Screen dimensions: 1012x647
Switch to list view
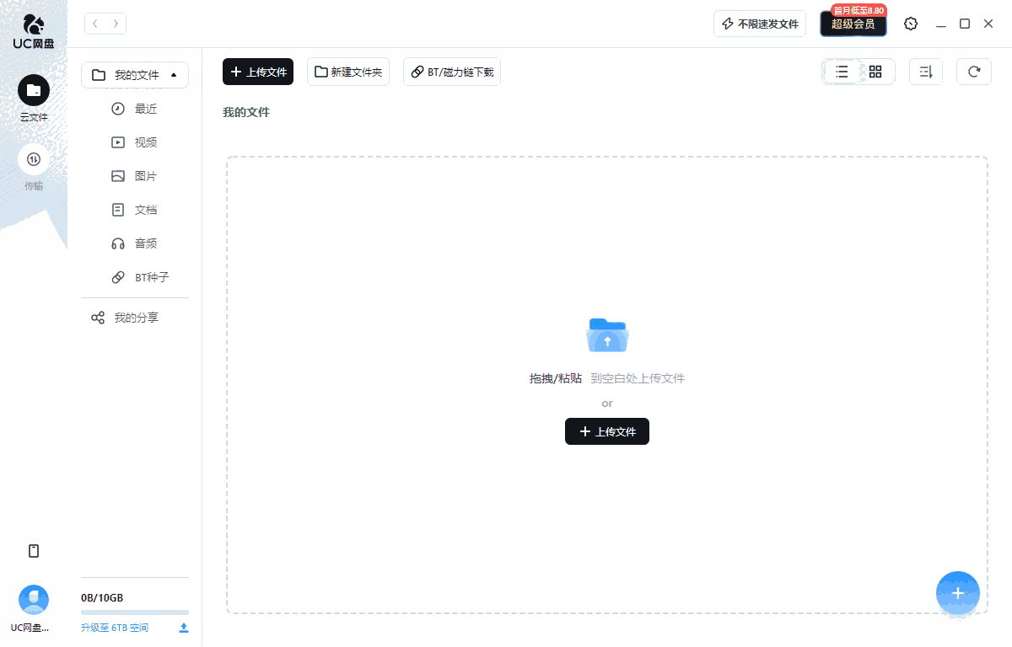pos(842,72)
